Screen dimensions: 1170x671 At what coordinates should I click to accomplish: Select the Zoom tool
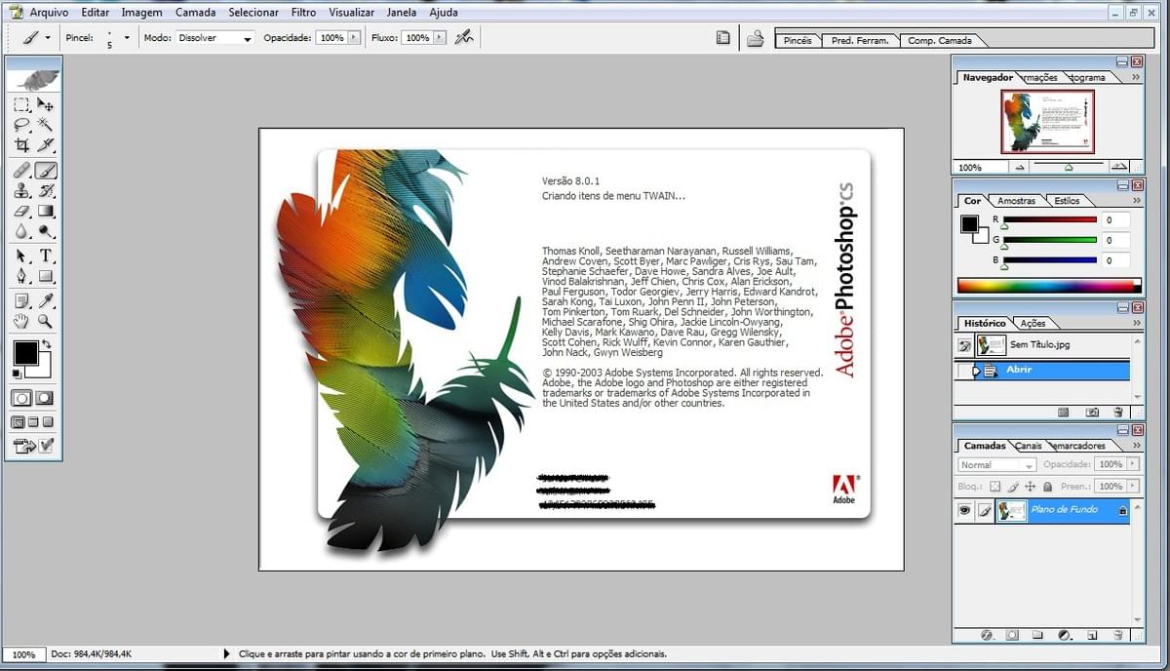(x=46, y=322)
